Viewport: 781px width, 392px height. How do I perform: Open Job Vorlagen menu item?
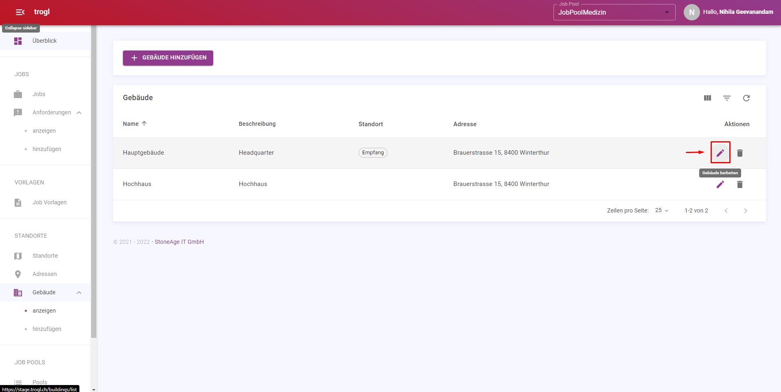49,202
